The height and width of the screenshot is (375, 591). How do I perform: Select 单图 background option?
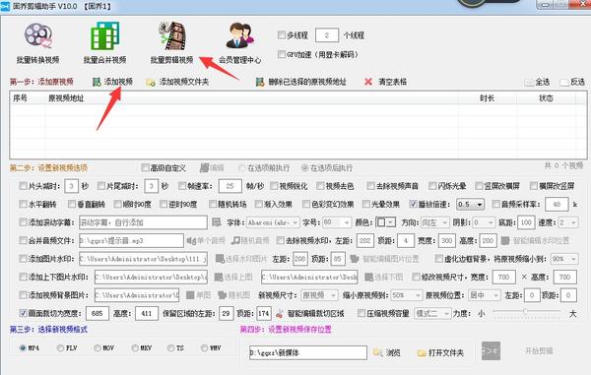[x=199, y=295]
